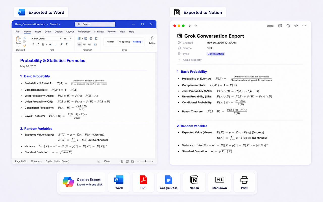Choose Markdown export option
Screen dimensions: 323x202
tap(220, 182)
